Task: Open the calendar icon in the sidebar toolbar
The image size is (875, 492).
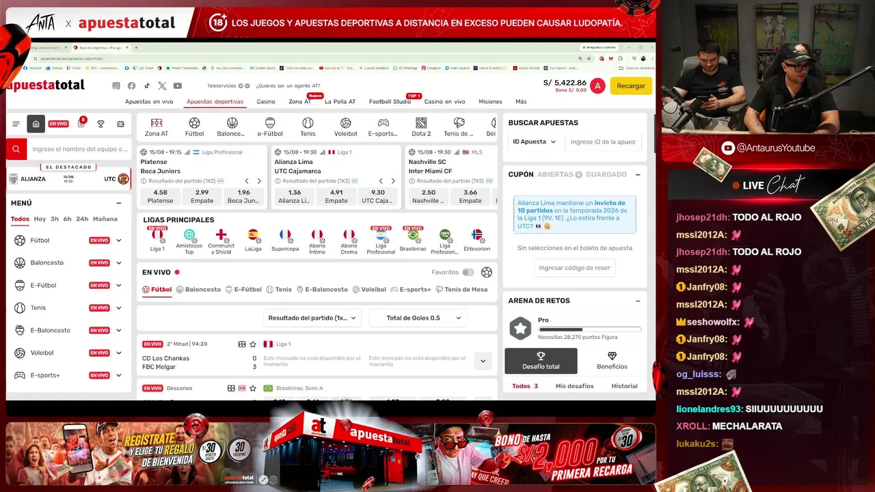Action: coord(121,124)
